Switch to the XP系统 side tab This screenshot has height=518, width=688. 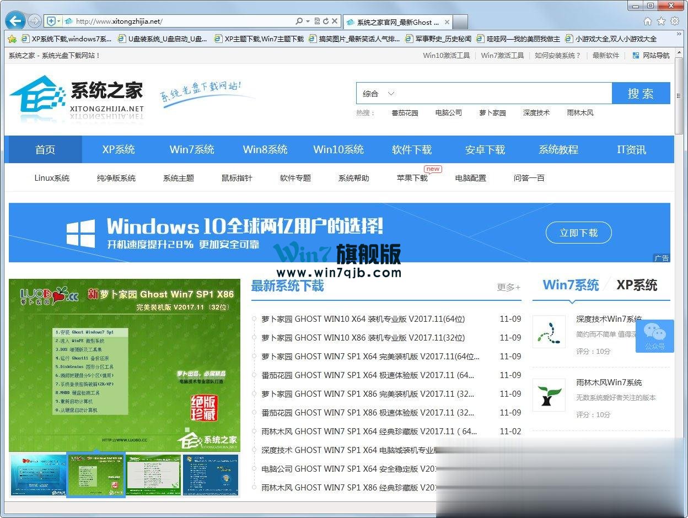(x=637, y=285)
